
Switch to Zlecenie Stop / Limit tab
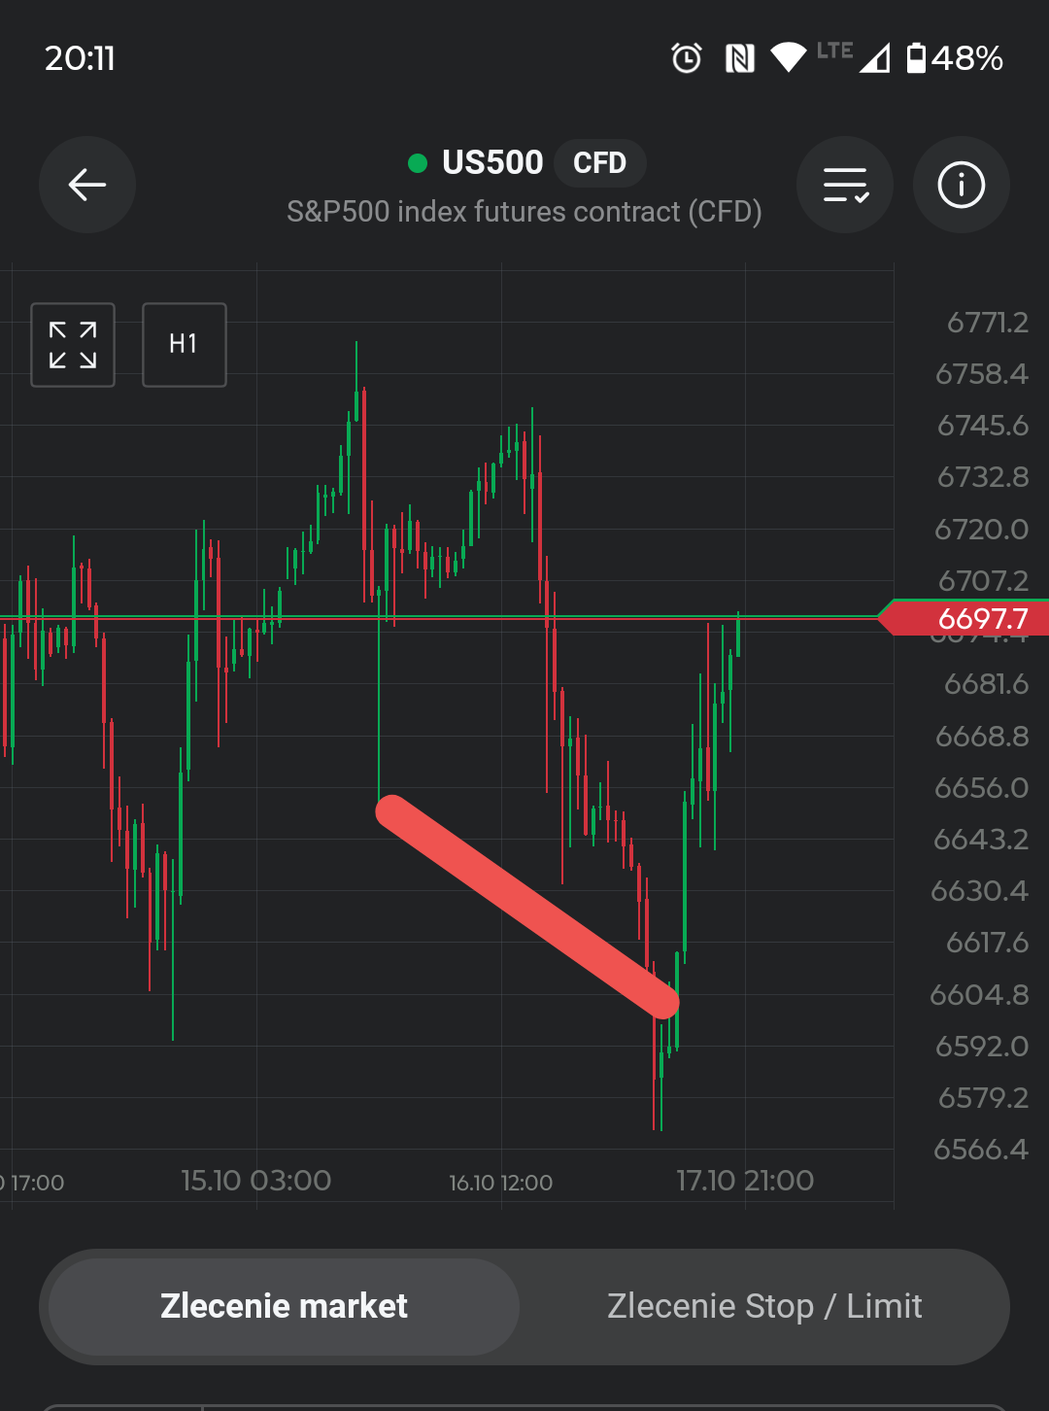(764, 1306)
